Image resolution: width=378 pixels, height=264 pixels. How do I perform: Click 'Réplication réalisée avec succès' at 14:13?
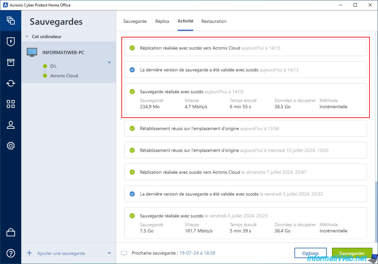coord(245,48)
